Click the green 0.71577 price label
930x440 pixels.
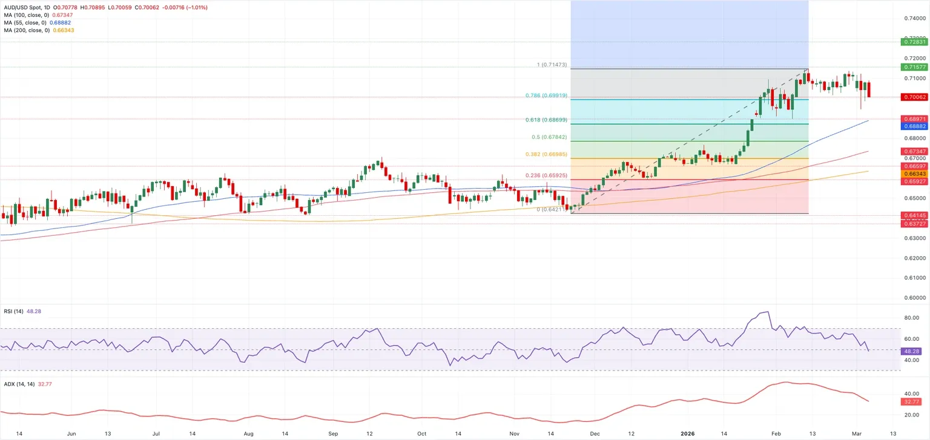[x=915, y=66]
